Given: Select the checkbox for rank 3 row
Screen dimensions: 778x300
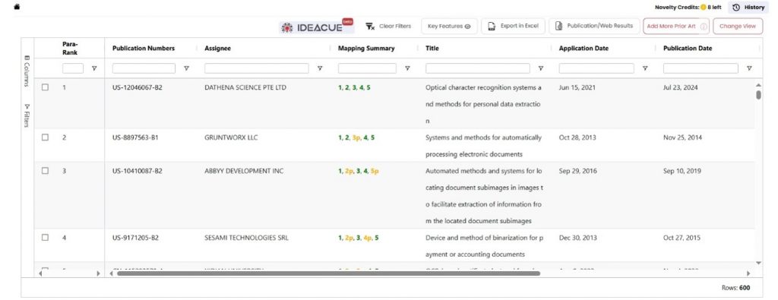Looking at the screenshot, I should point(45,171).
